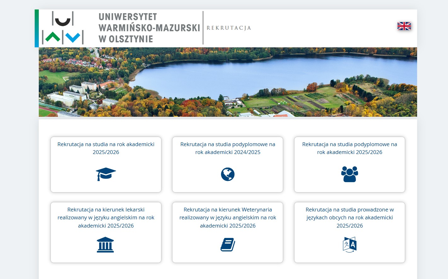Open kierunek Weterynaria English recruitment link

click(228, 217)
